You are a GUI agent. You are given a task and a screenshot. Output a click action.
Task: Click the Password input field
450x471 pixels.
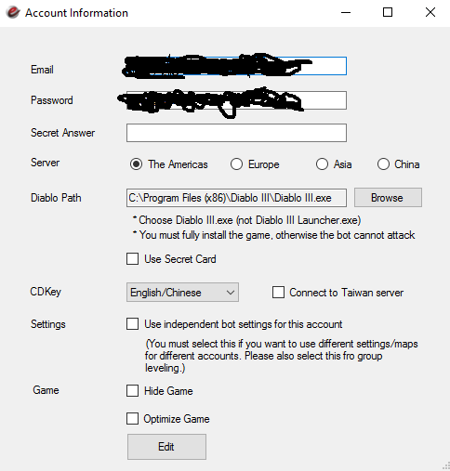click(236, 100)
